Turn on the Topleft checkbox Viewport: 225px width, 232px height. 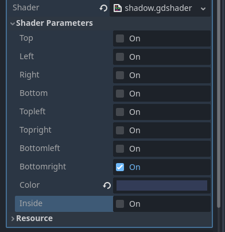(120, 112)
